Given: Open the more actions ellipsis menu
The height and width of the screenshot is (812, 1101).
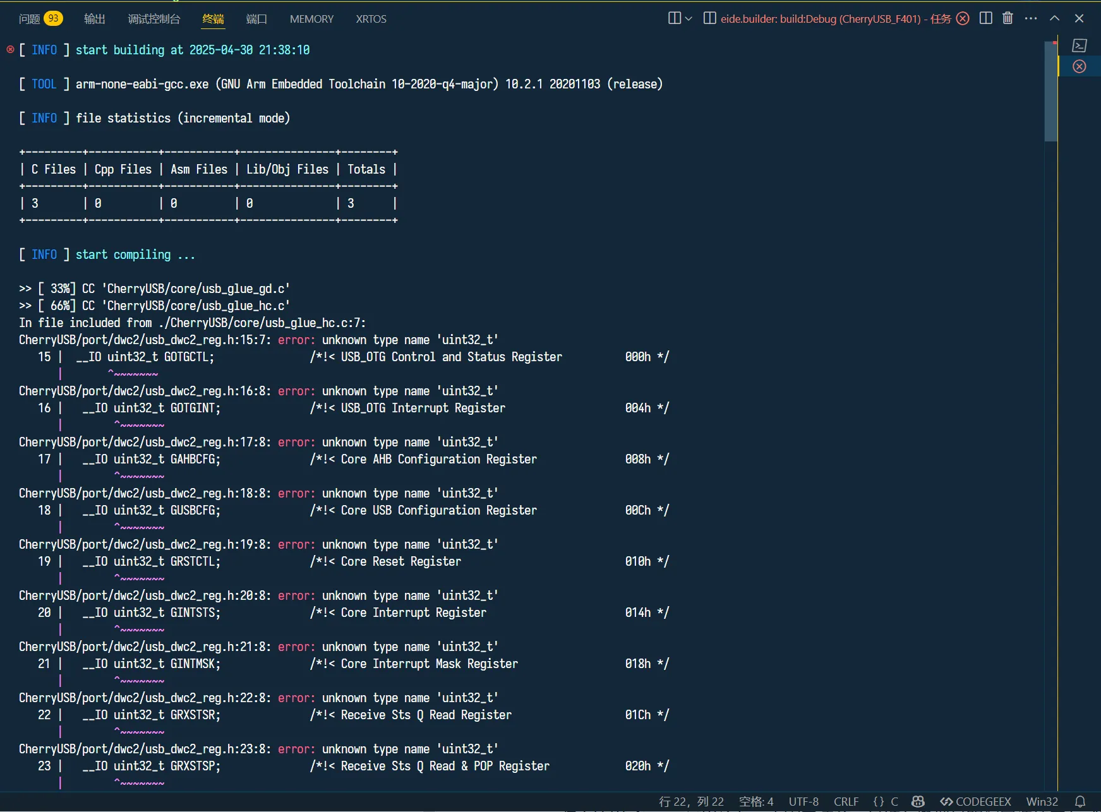Looking at the screenshot, I should (x=1031, y=18).
